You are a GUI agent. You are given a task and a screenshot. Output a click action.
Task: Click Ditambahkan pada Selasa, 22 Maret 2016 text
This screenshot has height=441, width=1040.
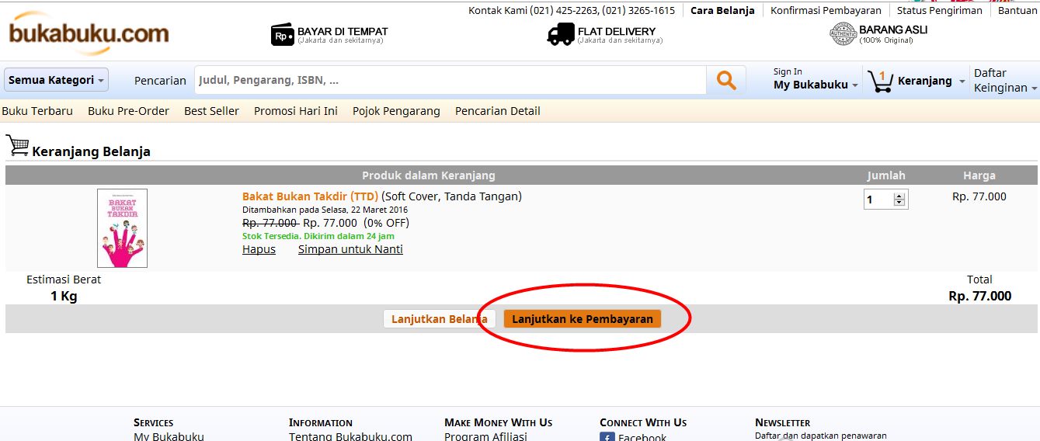point(325,210)
